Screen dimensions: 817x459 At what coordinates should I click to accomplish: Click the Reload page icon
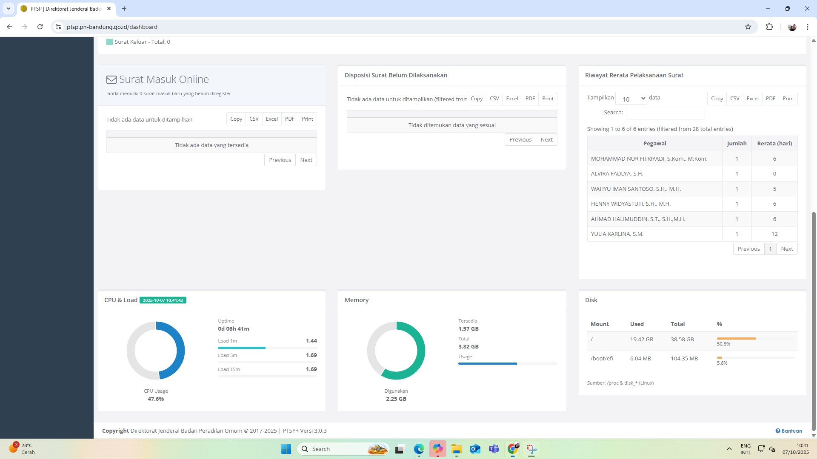[40, 27]
